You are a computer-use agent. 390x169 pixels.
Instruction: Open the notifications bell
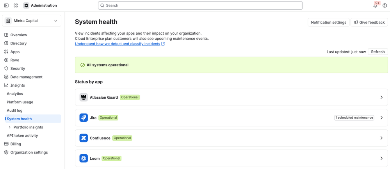[375, 6]
